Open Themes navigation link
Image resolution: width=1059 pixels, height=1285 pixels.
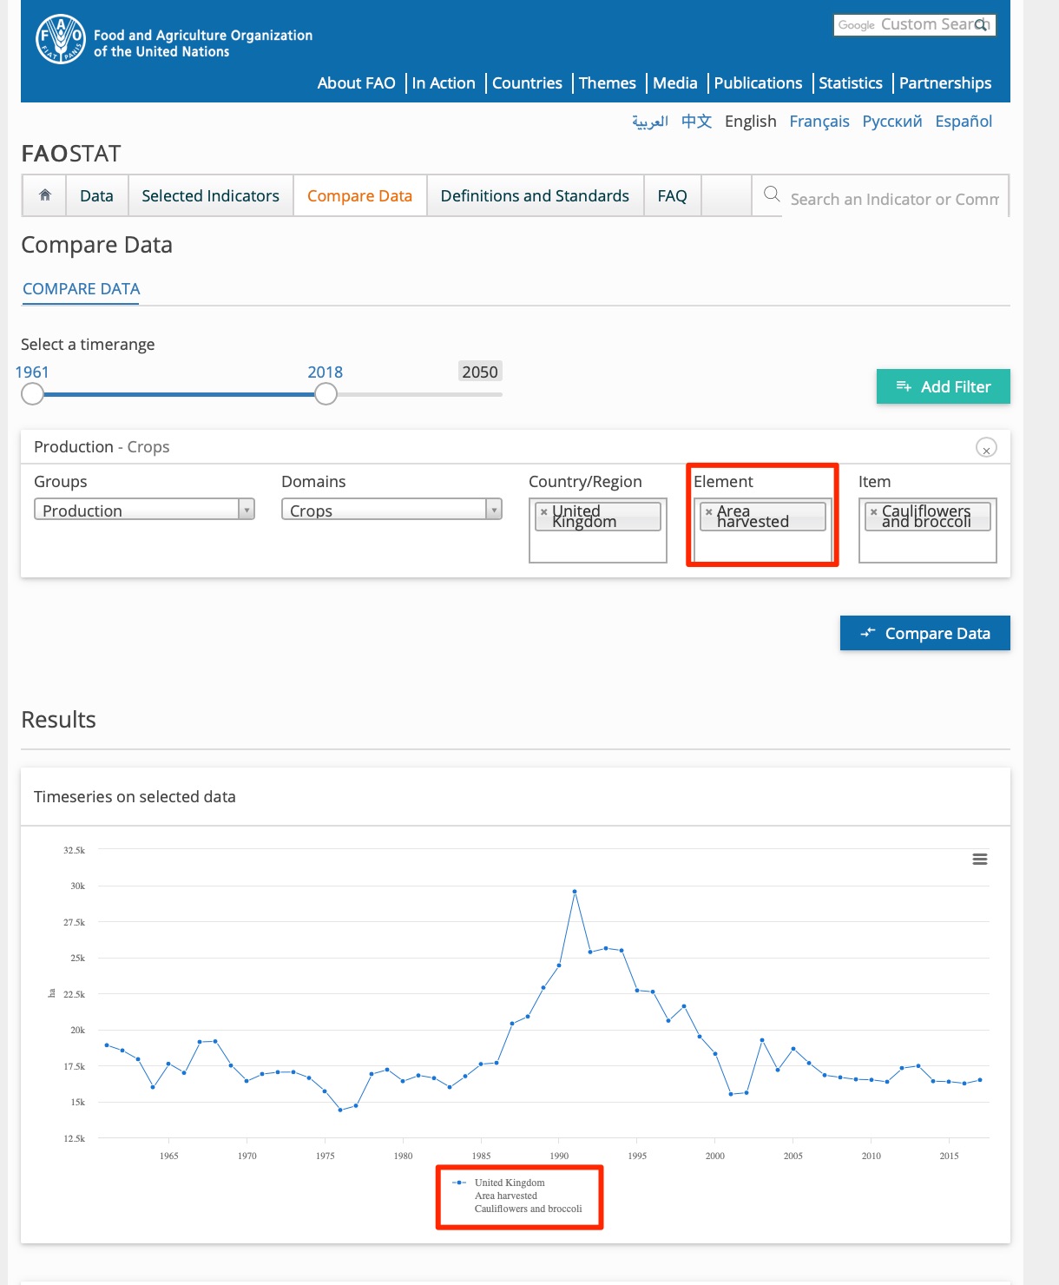pos(607,83)
